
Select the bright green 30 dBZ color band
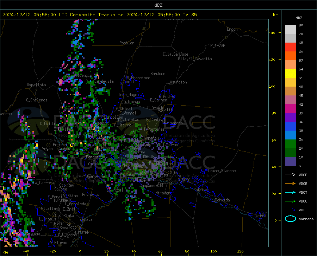tap(290, 144)
